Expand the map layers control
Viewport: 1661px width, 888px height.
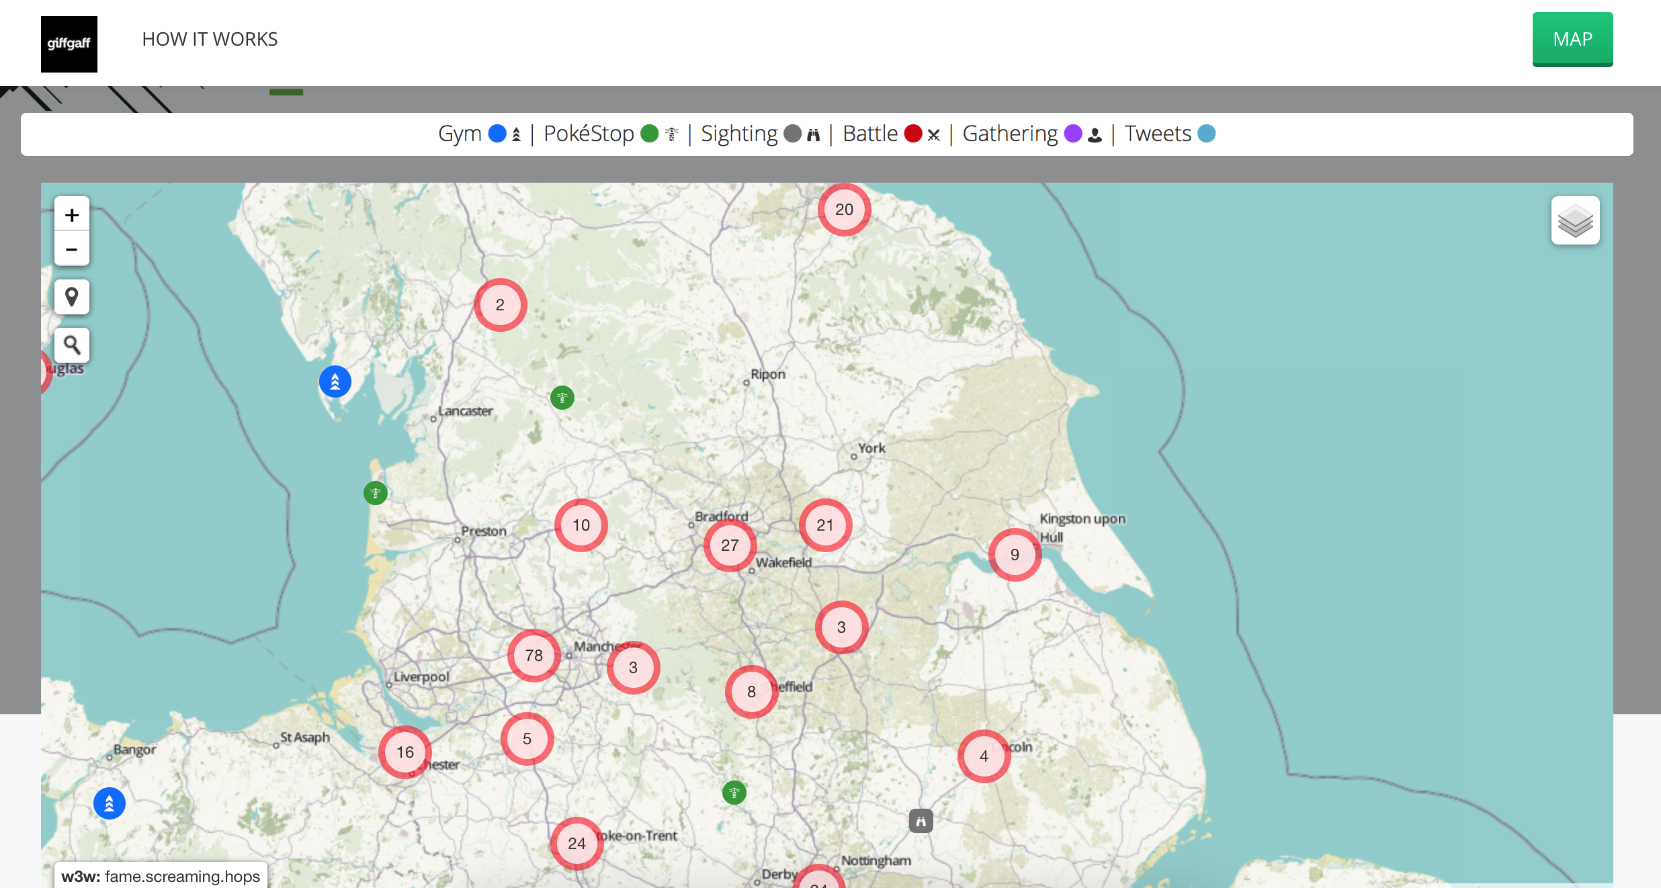click(1574, 221)
